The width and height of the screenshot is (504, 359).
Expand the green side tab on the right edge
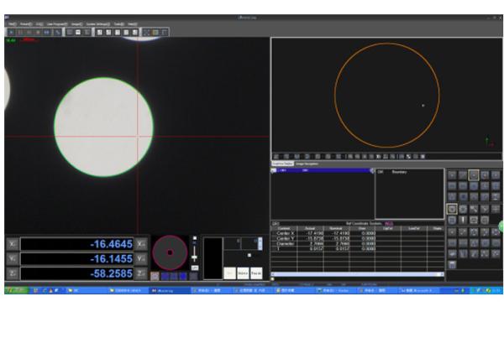501,227
